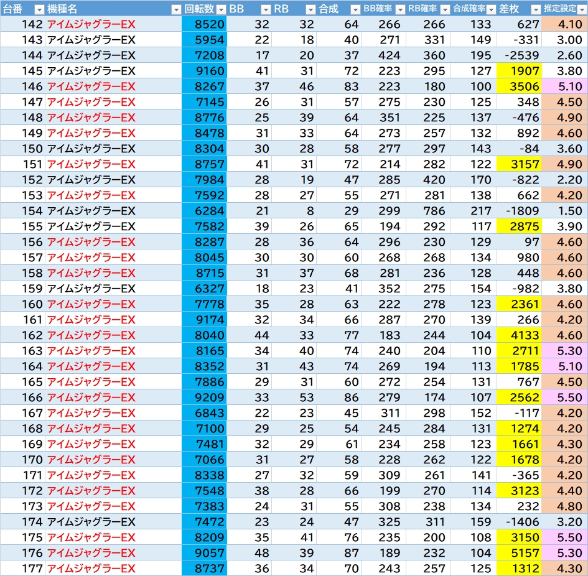Open the 機種名 column filter dropdown

(176, 9)
